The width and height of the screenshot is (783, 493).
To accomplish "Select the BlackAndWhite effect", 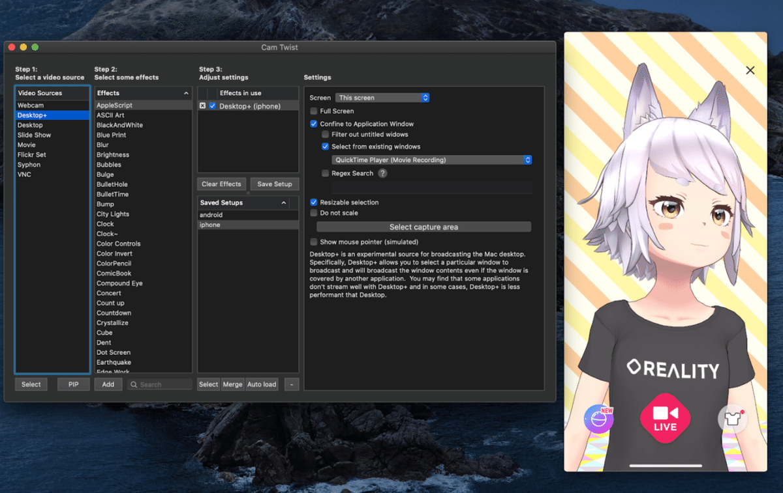I will (144, 125).
